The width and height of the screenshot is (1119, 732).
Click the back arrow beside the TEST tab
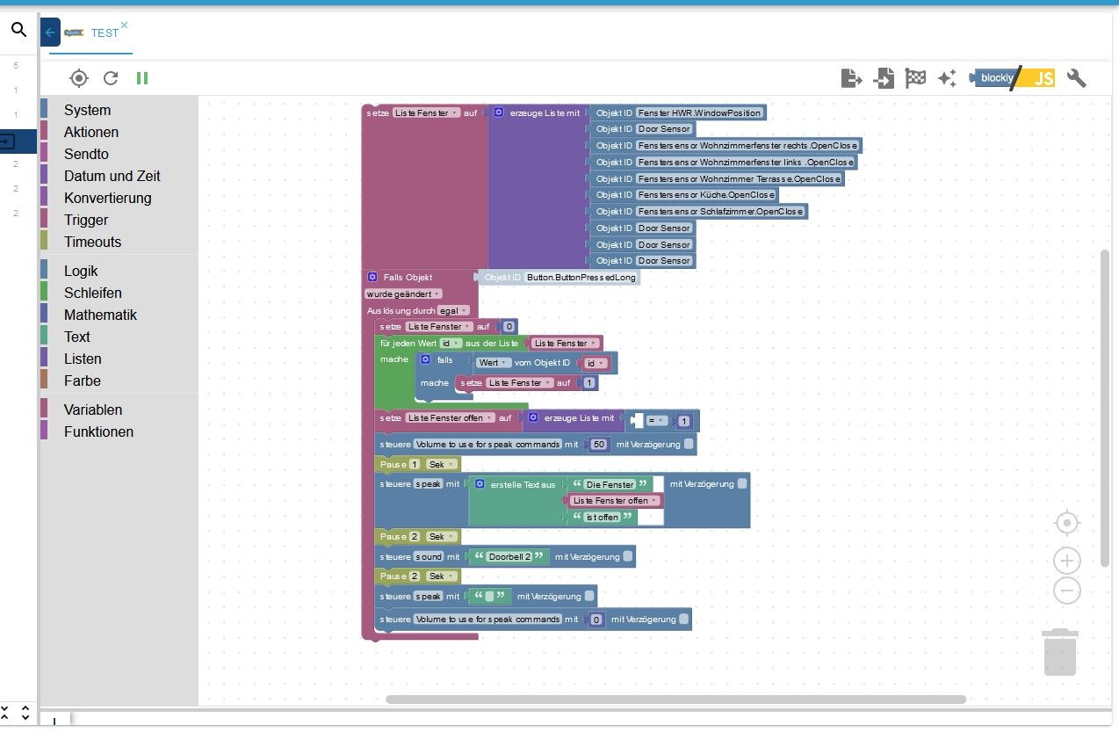[x=50, y=33]
